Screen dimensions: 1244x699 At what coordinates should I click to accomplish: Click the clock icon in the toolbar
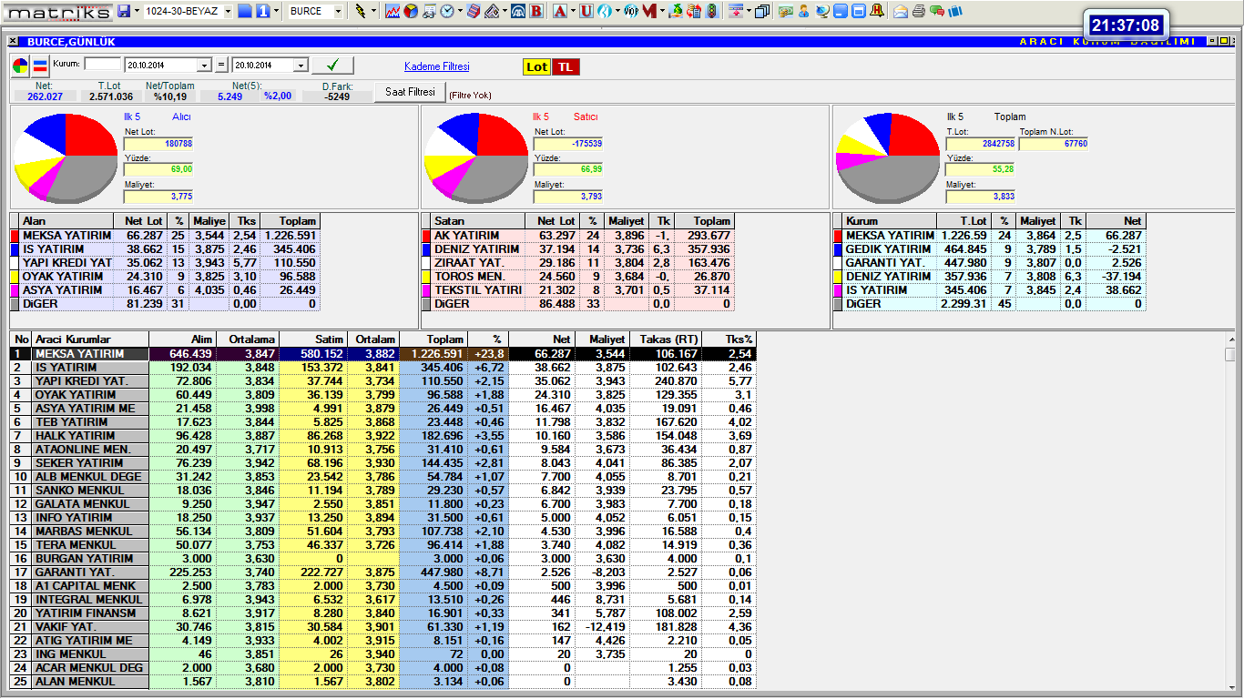[447, 12]
